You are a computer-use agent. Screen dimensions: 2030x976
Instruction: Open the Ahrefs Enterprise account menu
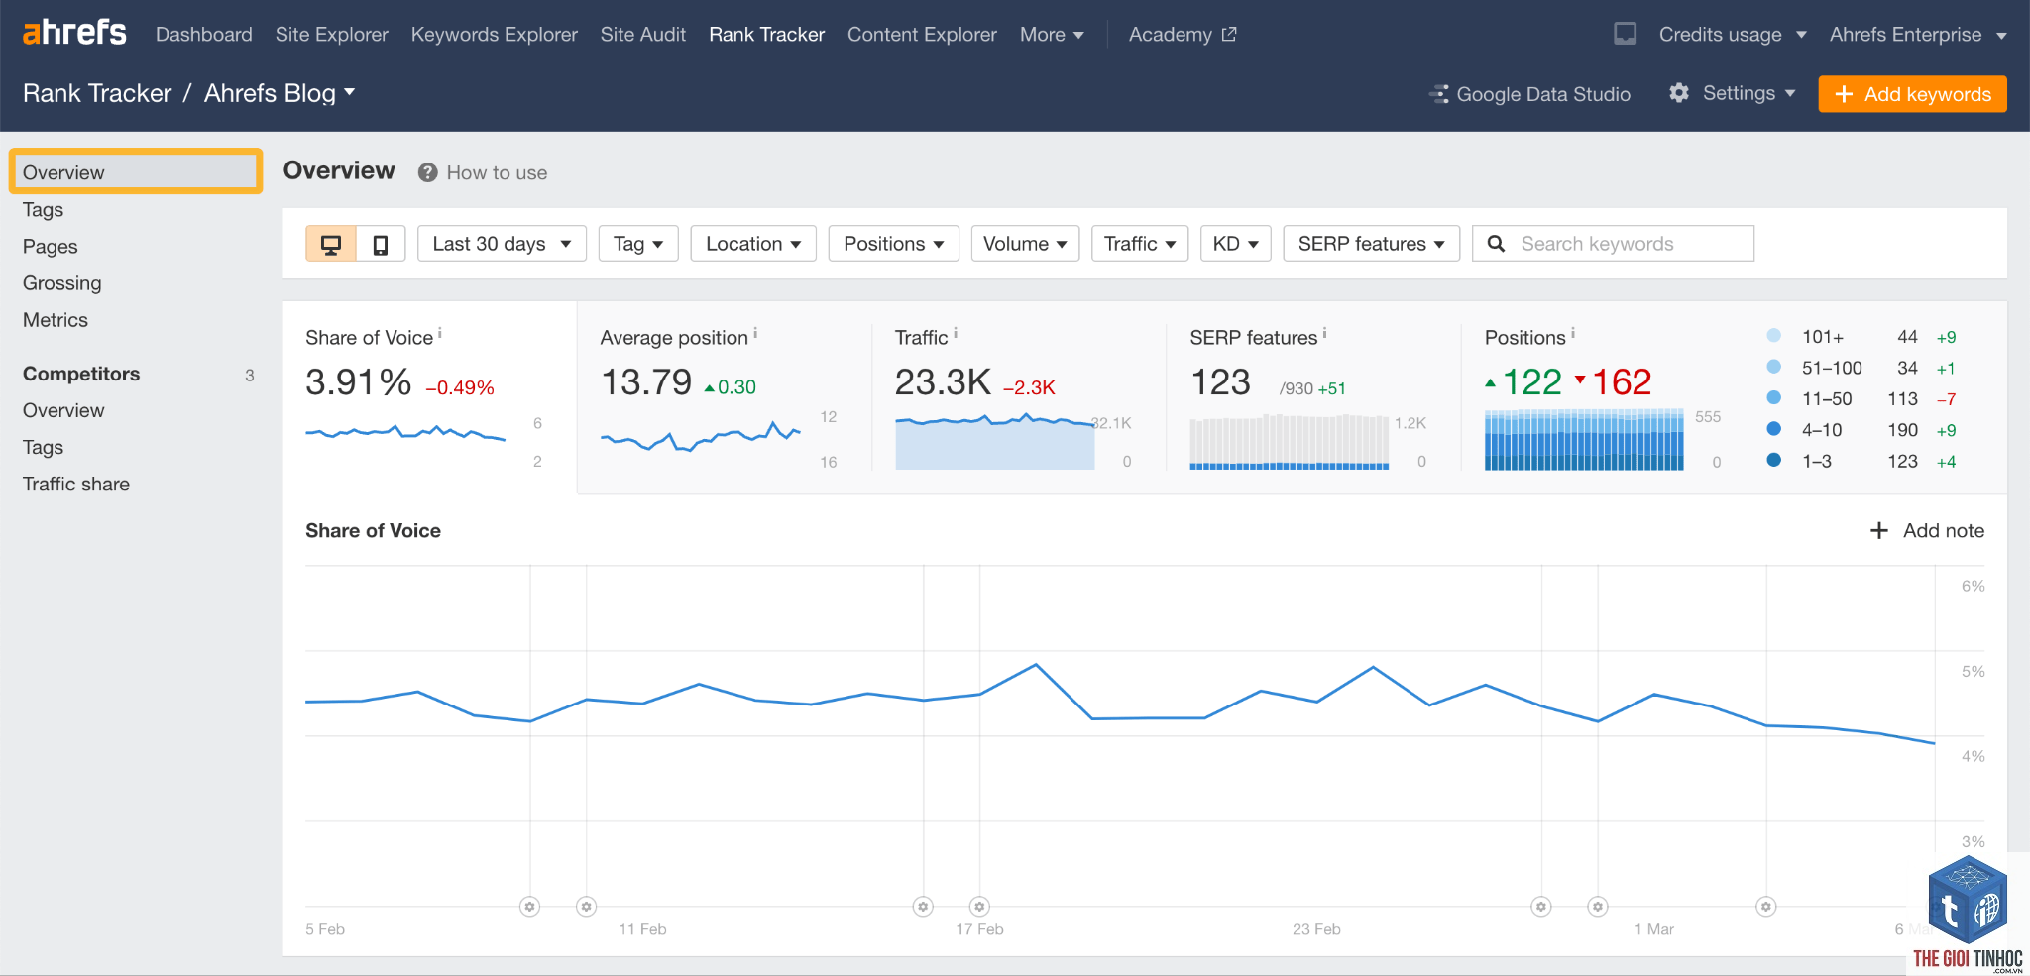(x=1918, y=34)
